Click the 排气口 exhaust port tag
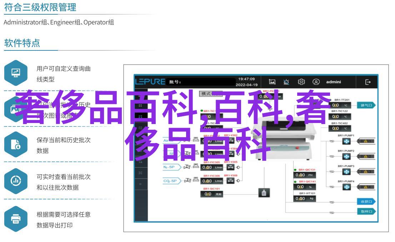395x242 pixels. 366,105
